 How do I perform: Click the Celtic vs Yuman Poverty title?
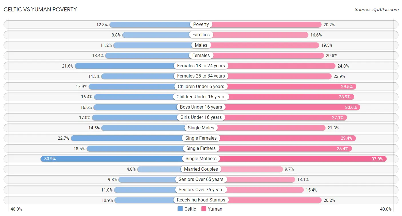(40, 9)
